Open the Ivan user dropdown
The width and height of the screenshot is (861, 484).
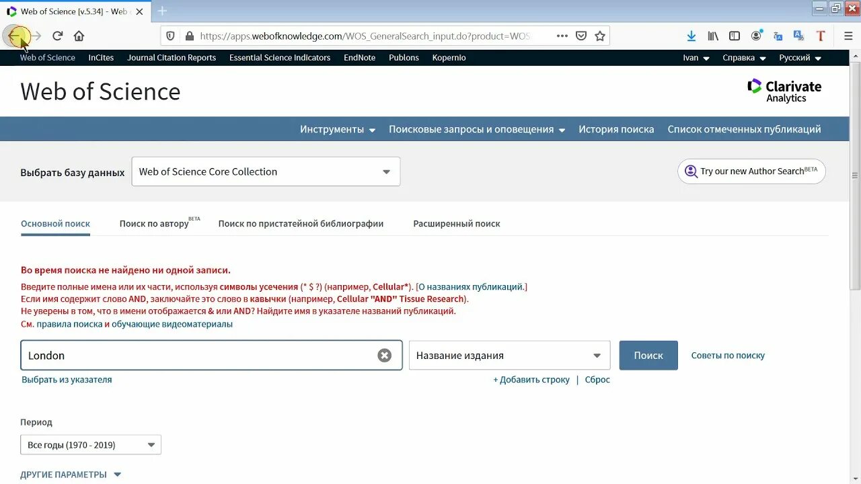point(696,58)
